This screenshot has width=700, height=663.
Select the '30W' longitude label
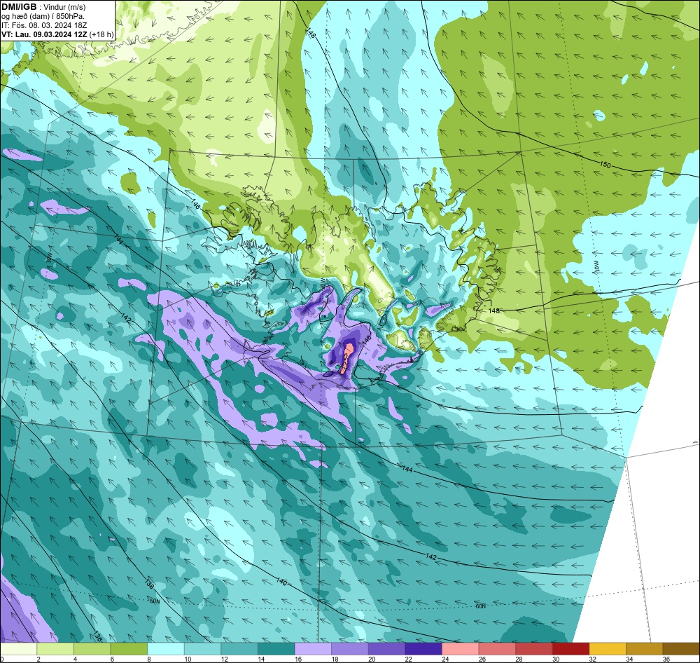pyautogui.click(x=49, y=257)
